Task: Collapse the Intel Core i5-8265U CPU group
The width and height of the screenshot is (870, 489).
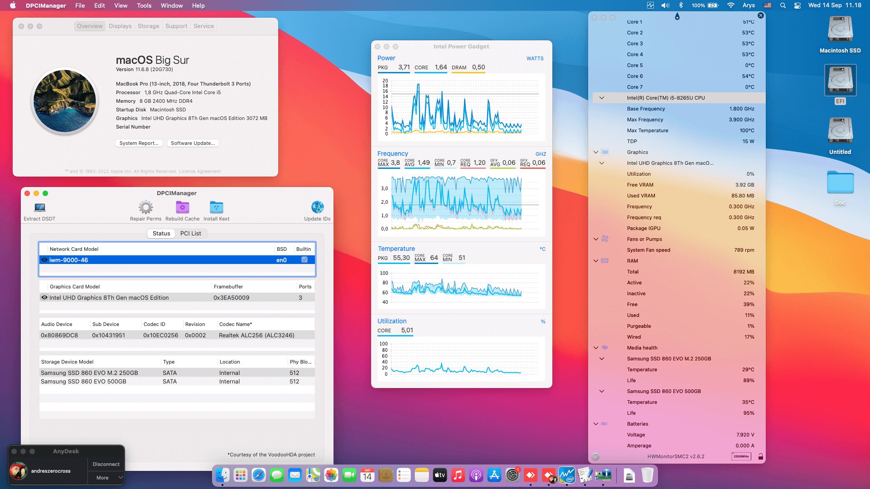Action: (x=602, y=98)
